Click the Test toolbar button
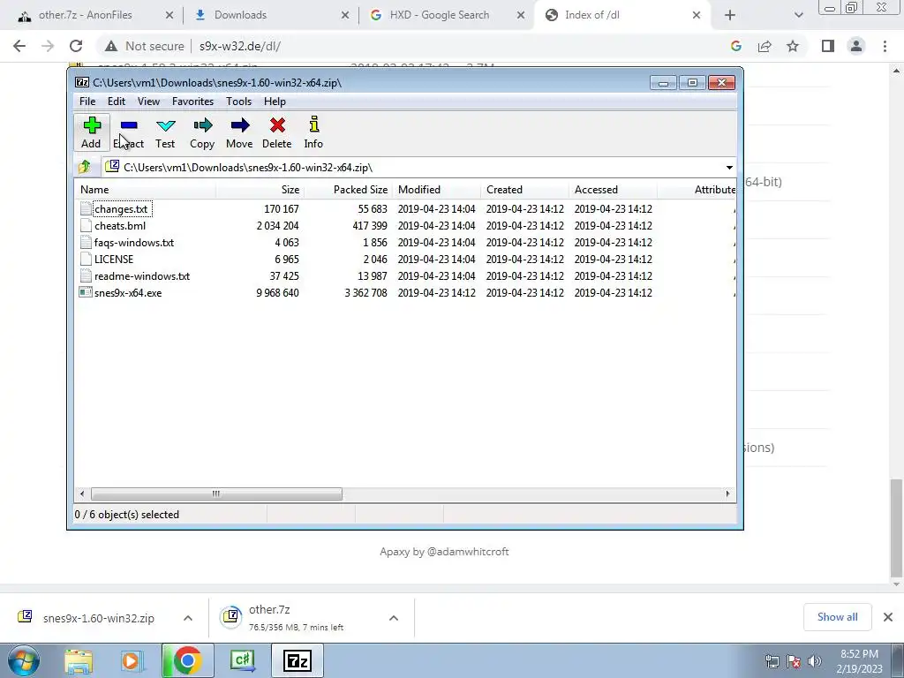 coord(165,133)
